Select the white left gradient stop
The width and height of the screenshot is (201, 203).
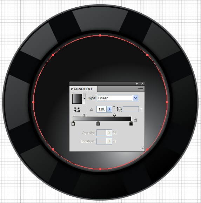[x=73, y=123]
